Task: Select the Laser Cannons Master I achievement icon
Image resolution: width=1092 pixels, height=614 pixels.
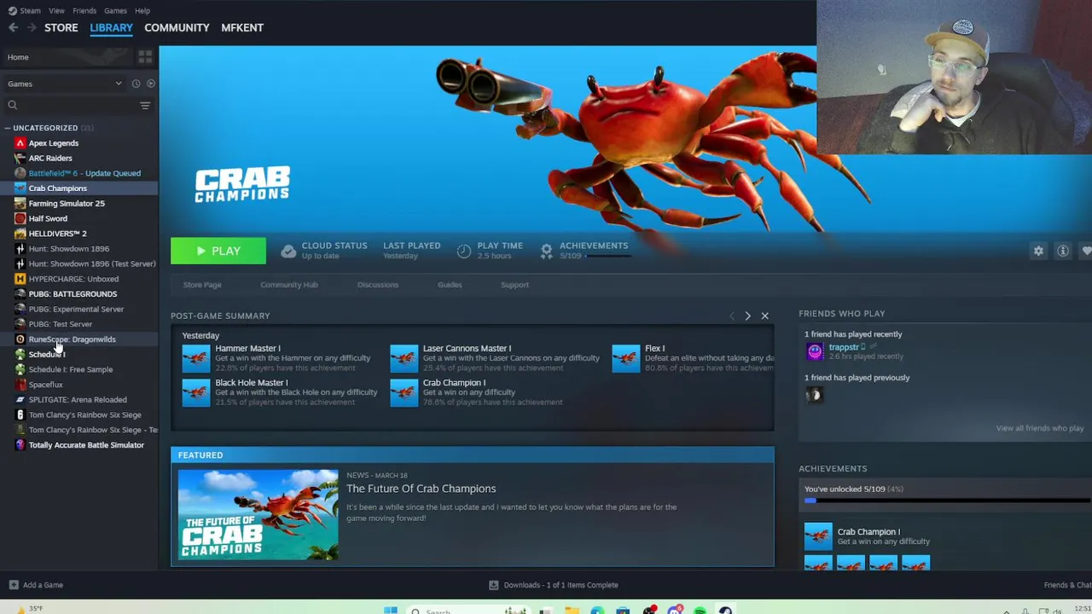Action: point(404,358)
